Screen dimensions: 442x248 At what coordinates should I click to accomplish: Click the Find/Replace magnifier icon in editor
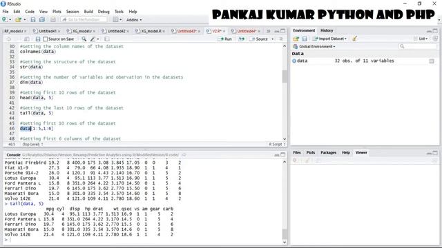click(84, 39)
